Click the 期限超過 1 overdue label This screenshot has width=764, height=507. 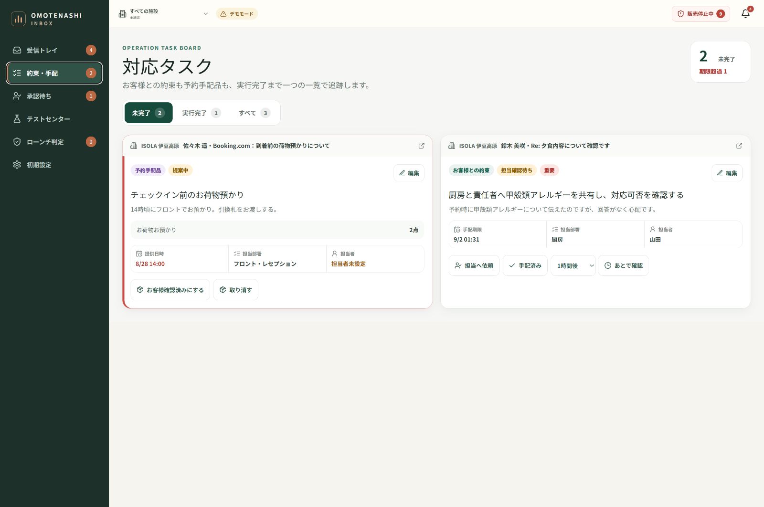713,72
